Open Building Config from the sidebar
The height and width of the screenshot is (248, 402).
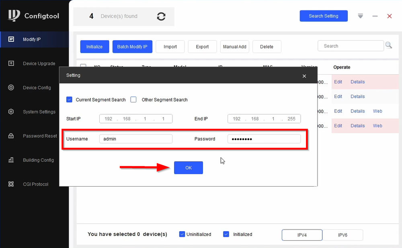coord(40,160)
